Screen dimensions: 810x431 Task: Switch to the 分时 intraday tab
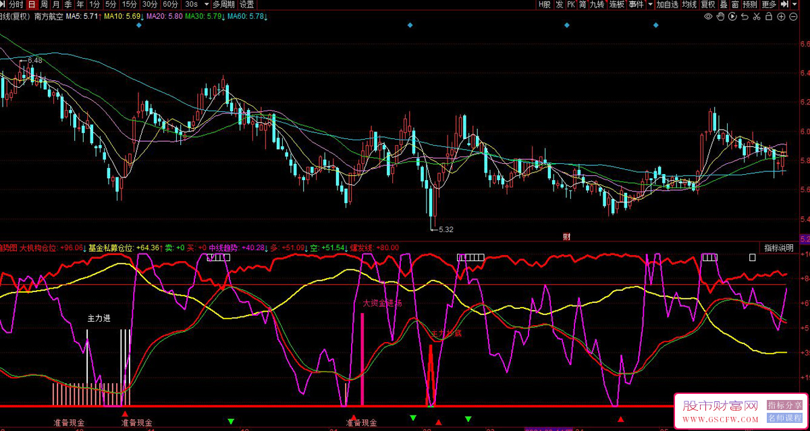[16, 4]
